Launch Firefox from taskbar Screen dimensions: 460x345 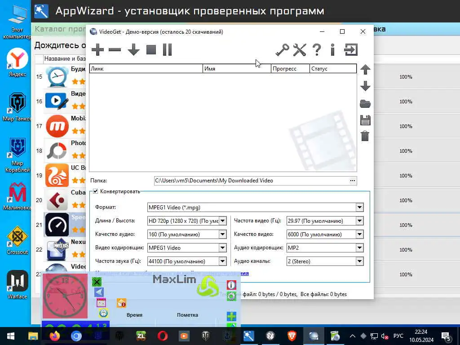point(54,336)
